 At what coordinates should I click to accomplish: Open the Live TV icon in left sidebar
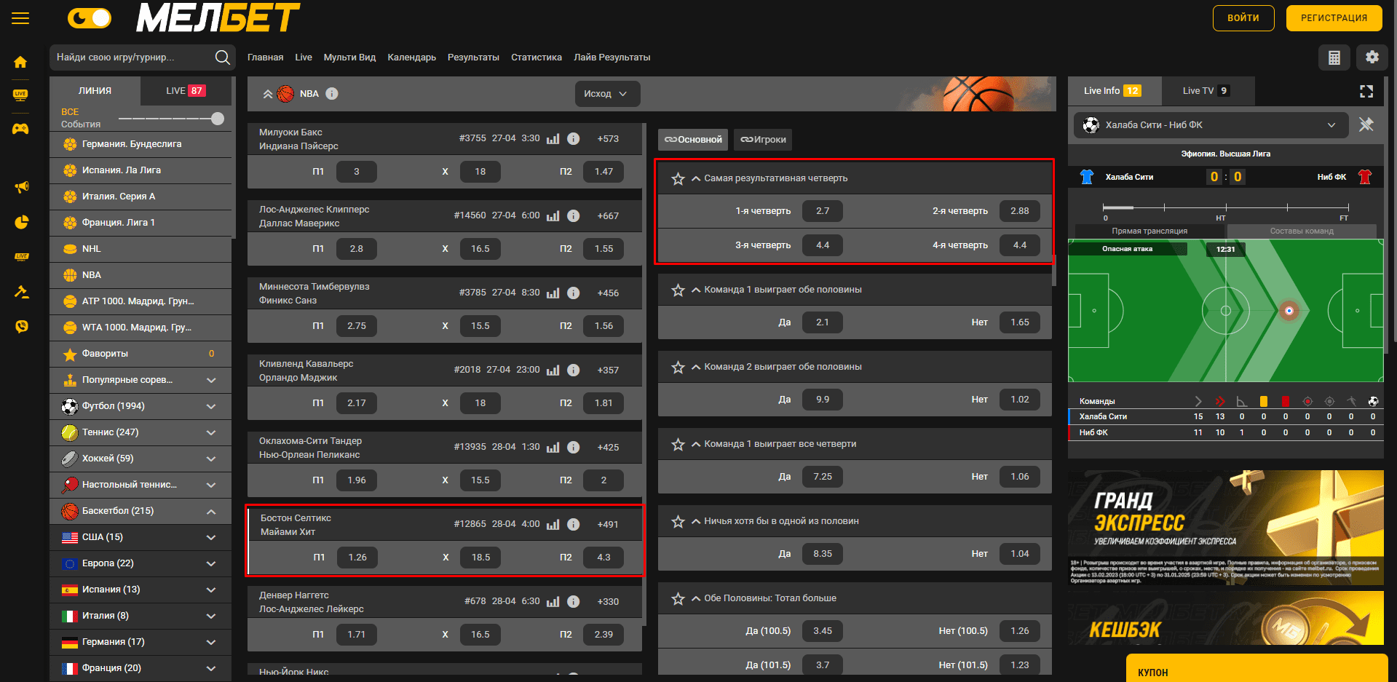[x=20, y=95]
